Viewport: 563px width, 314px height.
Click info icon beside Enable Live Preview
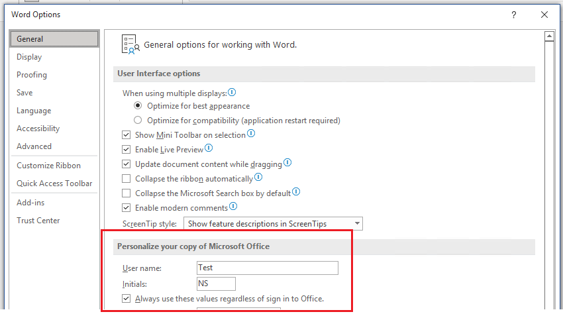tap(209, 149)
